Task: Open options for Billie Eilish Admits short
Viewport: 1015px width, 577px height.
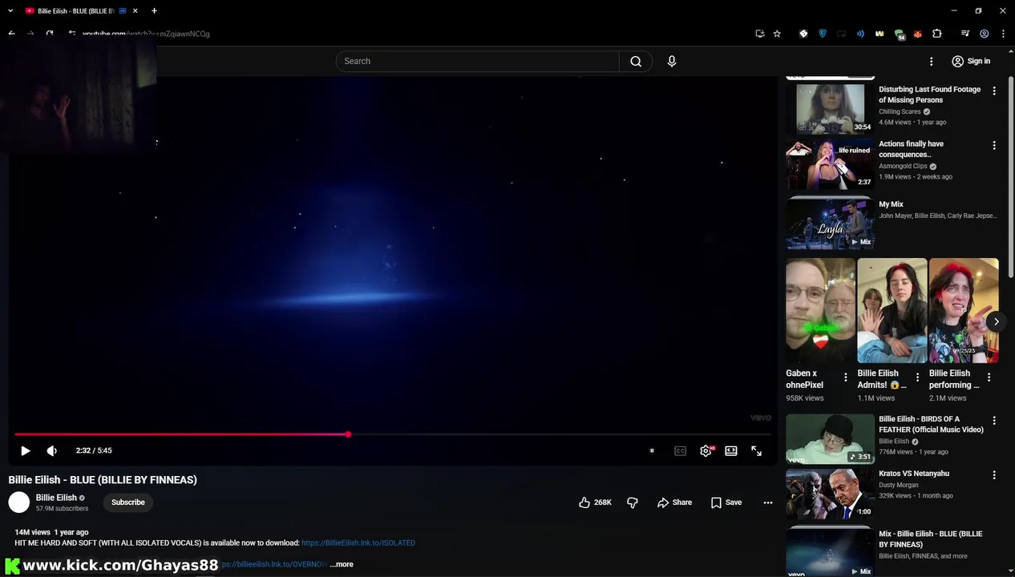Action: 916,377
